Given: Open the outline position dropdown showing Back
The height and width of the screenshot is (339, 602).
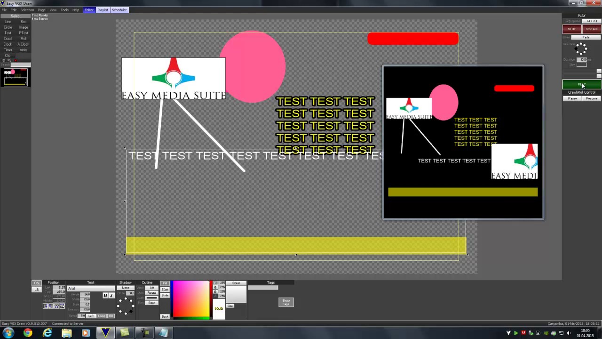Looking at the screenshot, I should [x=151, y=303].
